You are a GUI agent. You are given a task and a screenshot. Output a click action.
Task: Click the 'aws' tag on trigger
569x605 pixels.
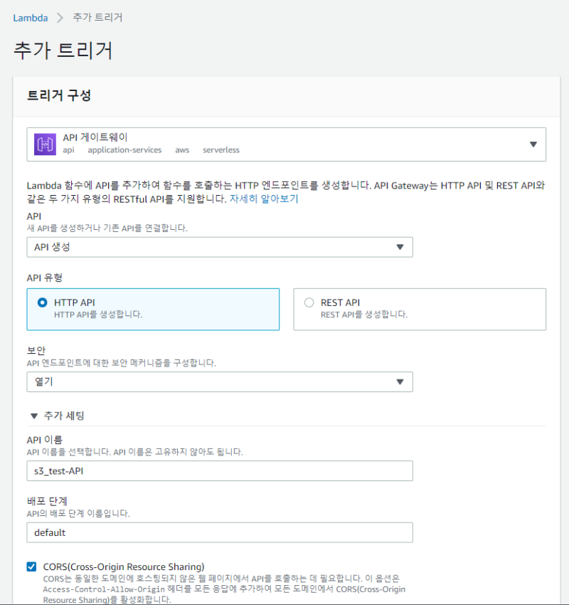tap(182, 150)
